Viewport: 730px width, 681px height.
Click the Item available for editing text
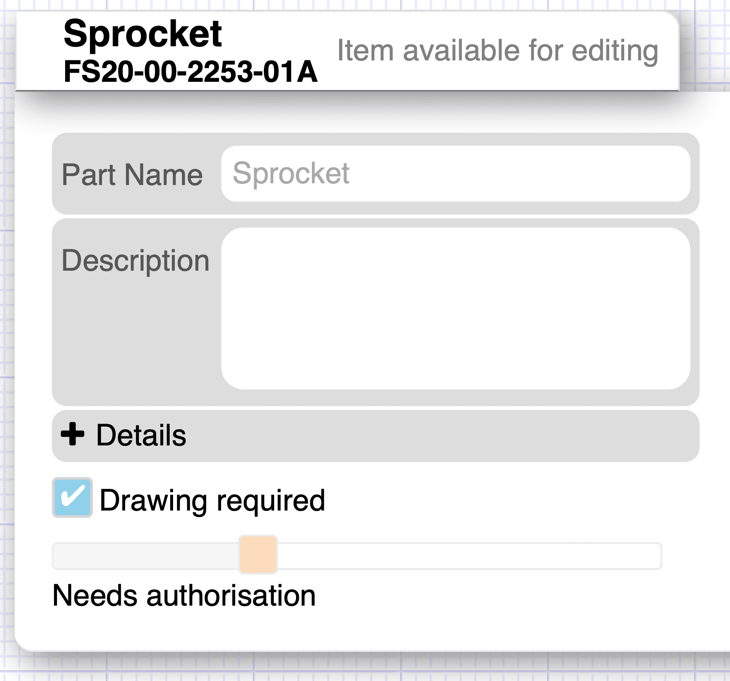pyautogui.click(x=498, y=51)
